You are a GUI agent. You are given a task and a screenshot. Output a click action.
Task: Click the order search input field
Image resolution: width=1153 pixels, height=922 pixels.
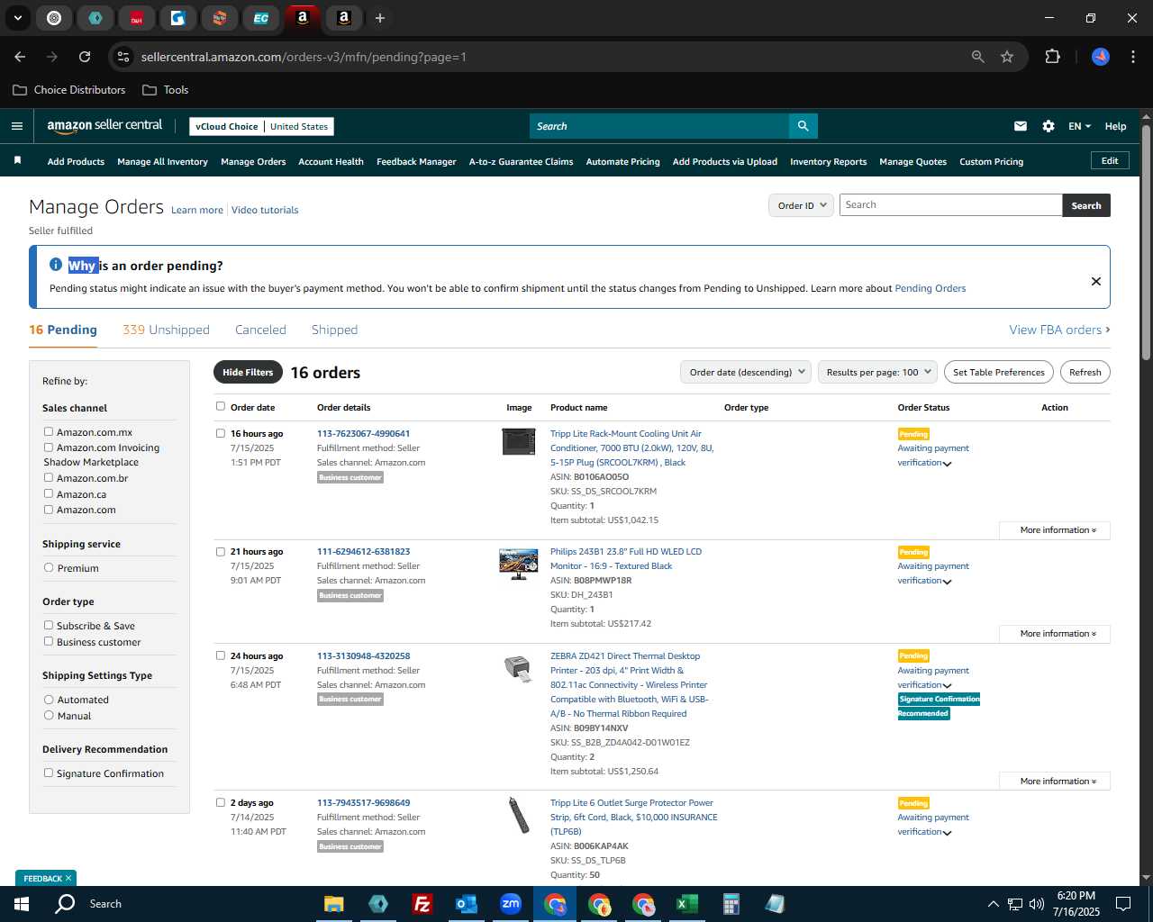[x=950, y=205]
